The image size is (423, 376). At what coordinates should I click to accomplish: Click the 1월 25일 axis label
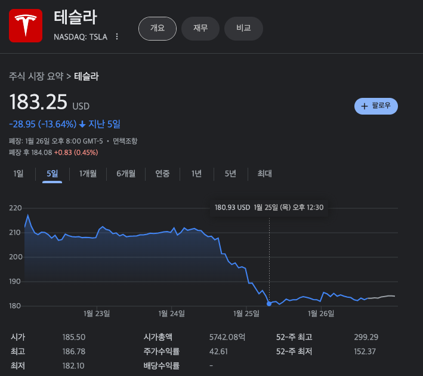[246, 313]
